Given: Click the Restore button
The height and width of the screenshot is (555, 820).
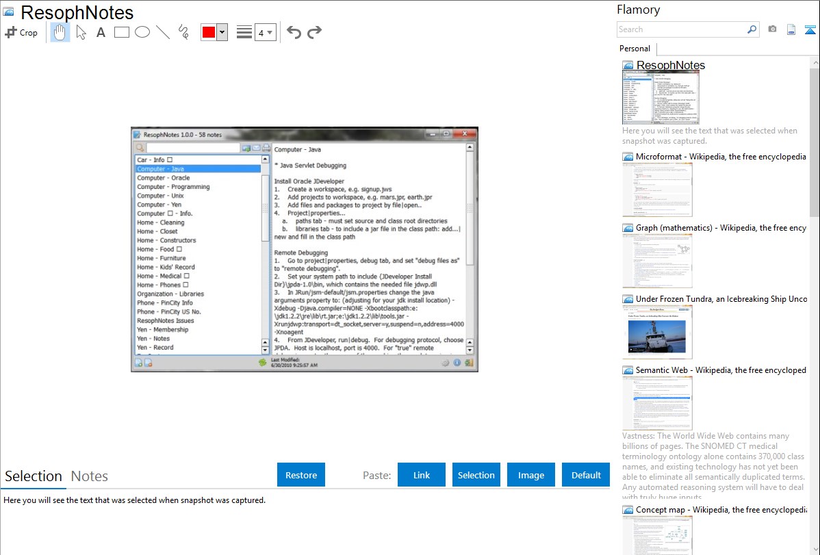Looking at the screenshot, I should point(301,475).
